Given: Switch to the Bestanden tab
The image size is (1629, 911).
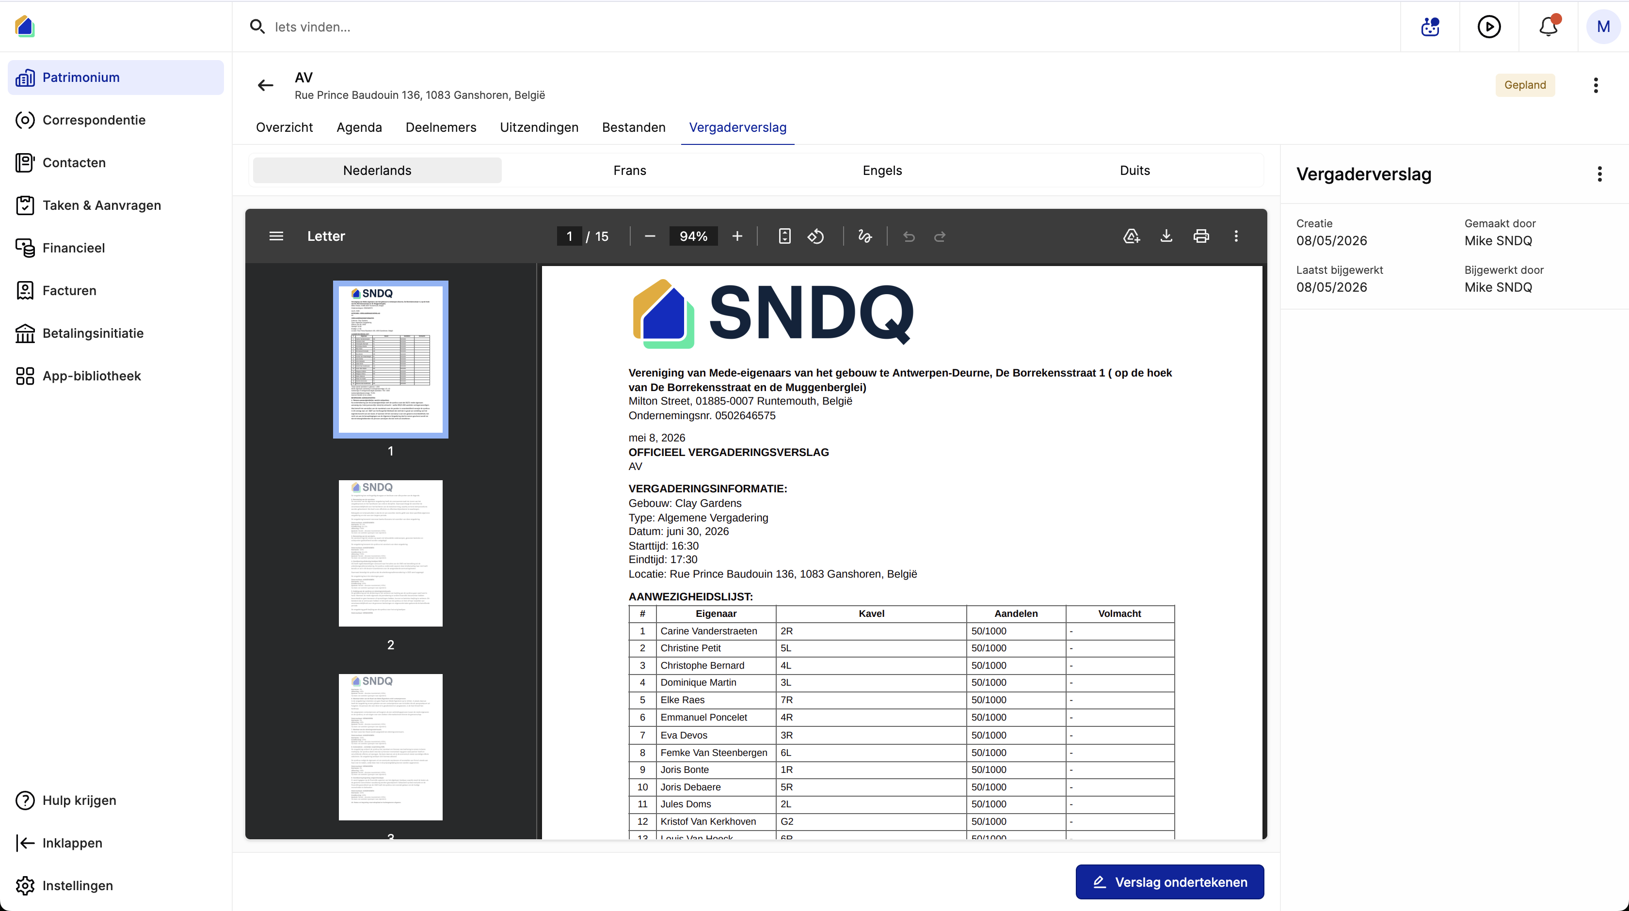Looking at the screenshot, I should (x=634, y=127).
